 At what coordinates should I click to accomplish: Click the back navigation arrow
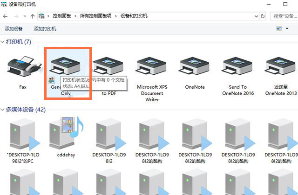click(x=6, y=16)
